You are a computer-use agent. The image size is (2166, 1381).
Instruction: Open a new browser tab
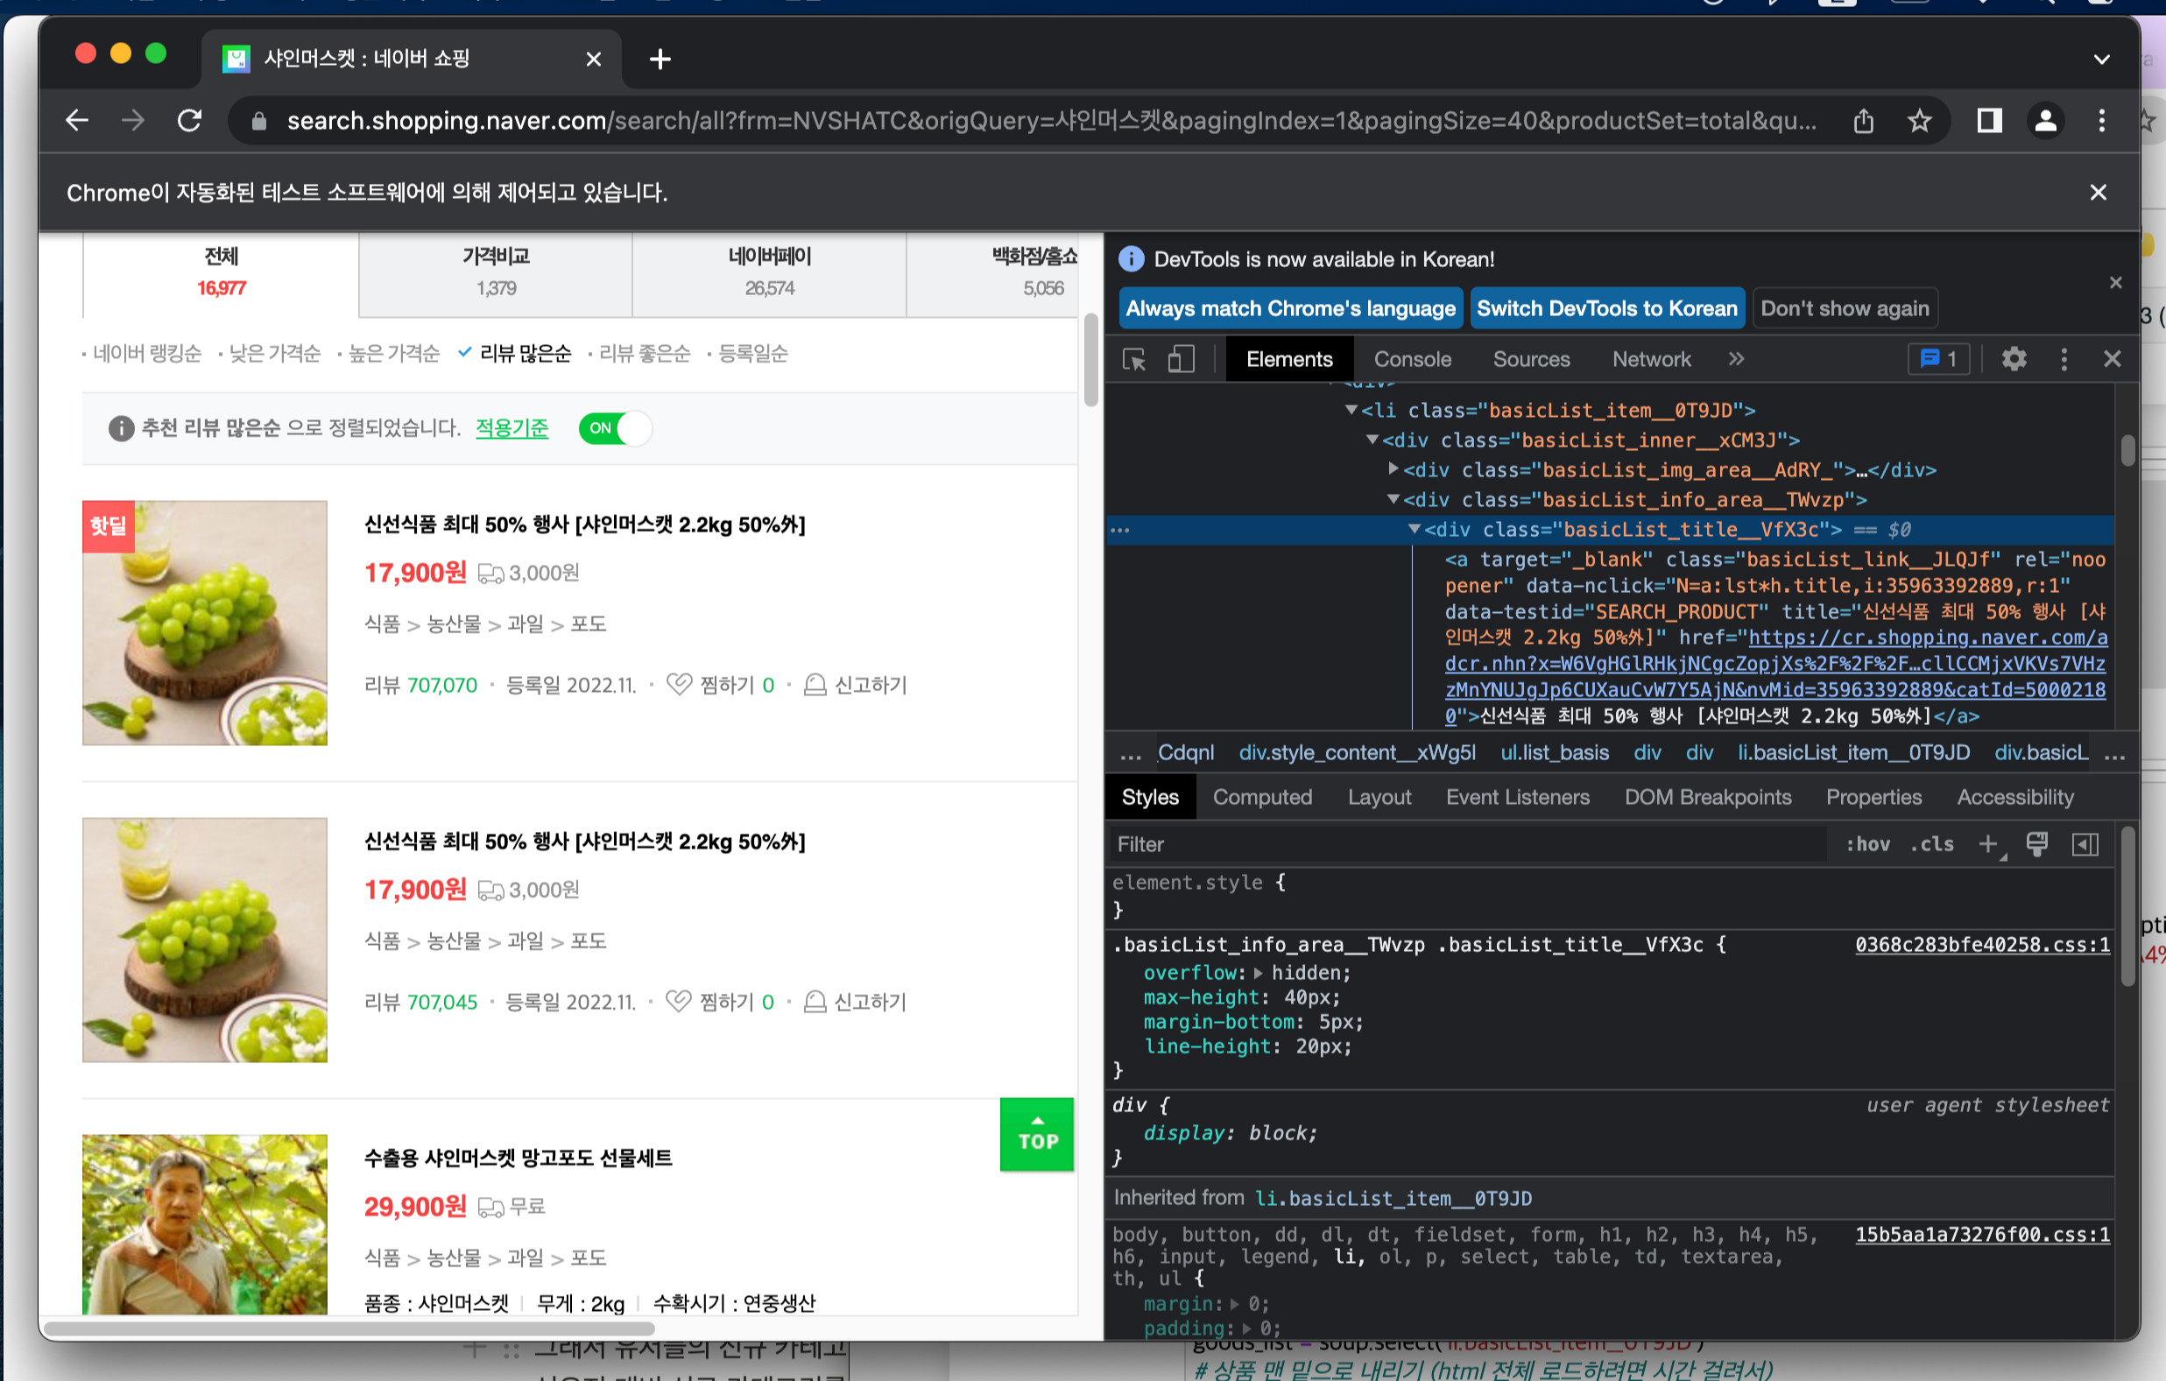[660, 60]
